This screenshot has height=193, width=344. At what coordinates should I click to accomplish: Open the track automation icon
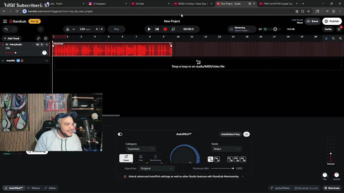pyautogui.click(x=38, y=39)
